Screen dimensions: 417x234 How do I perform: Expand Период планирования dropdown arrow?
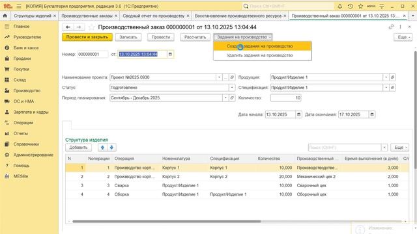225,98
